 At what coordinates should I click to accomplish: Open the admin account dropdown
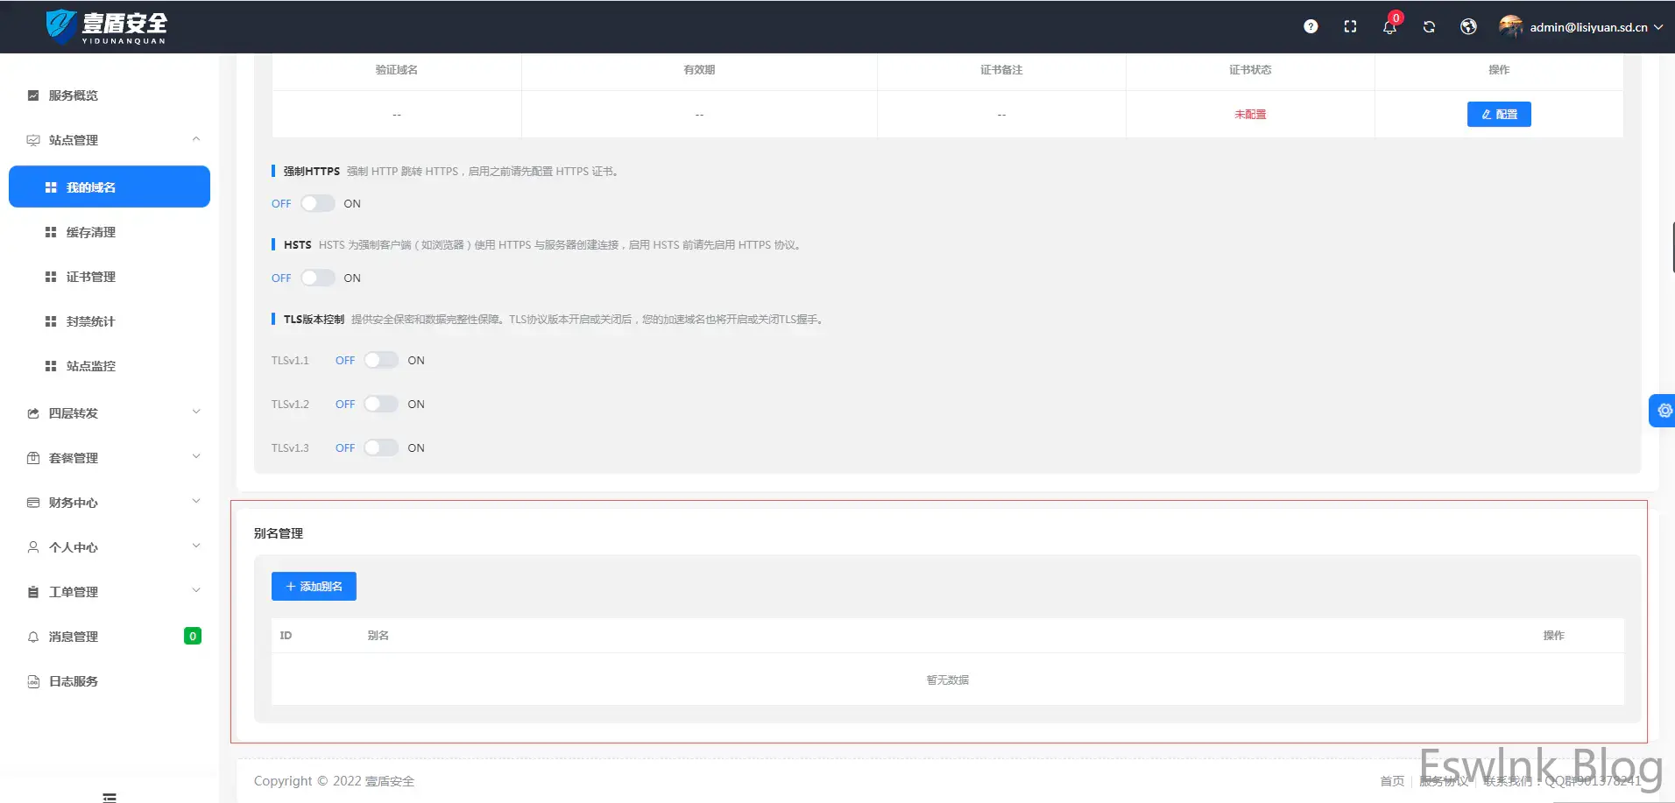(x=1580, y=27)
